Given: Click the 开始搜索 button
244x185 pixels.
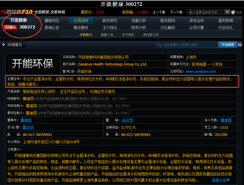Looking at the screenshot, I should (228, 45).
